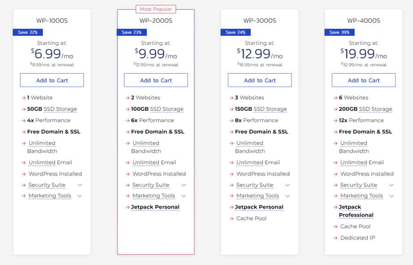Click 200GB SSD Storage in WP-4000S
This screenshot has width=413, height=265.
pos(365,109)
